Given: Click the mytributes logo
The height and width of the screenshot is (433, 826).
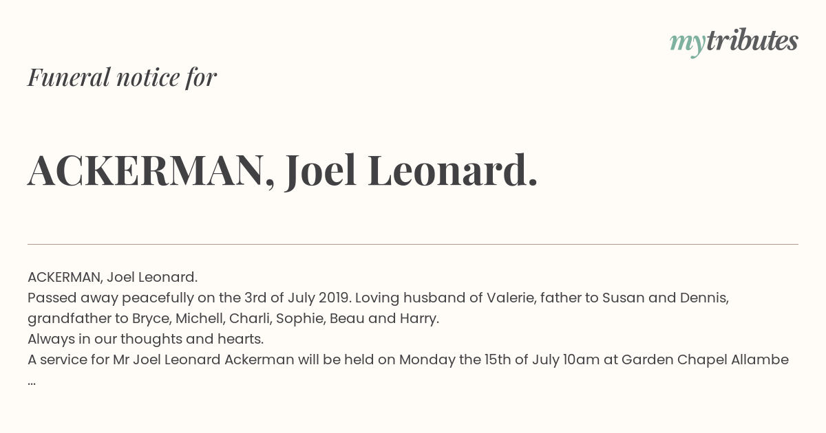Looking at the screenshot, I should 734,43.
